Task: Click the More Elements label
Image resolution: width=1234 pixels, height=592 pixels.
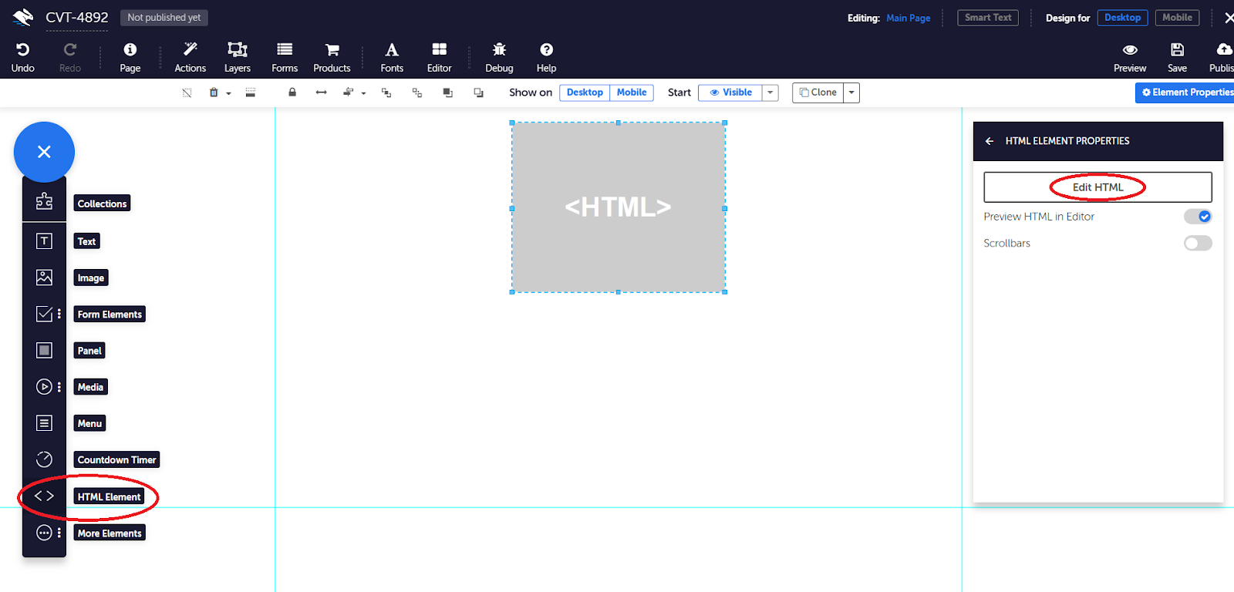Action: click(x=110, y=533)
